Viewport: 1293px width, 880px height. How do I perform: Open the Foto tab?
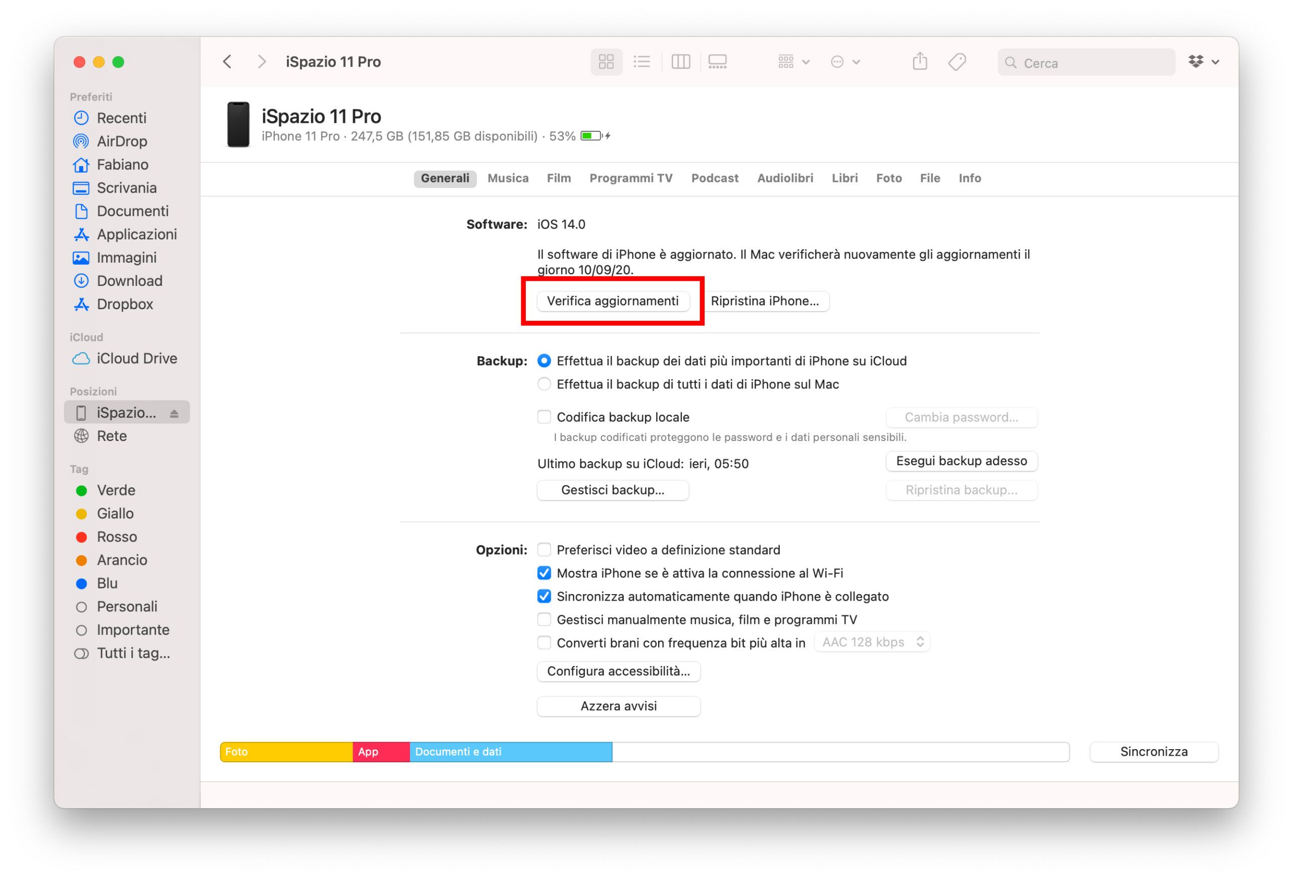(x=888, y=178)
